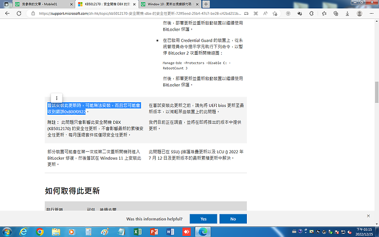Click the scrollbar up arrow
Screen dimensions: 379x237
[x=376, y=21]
